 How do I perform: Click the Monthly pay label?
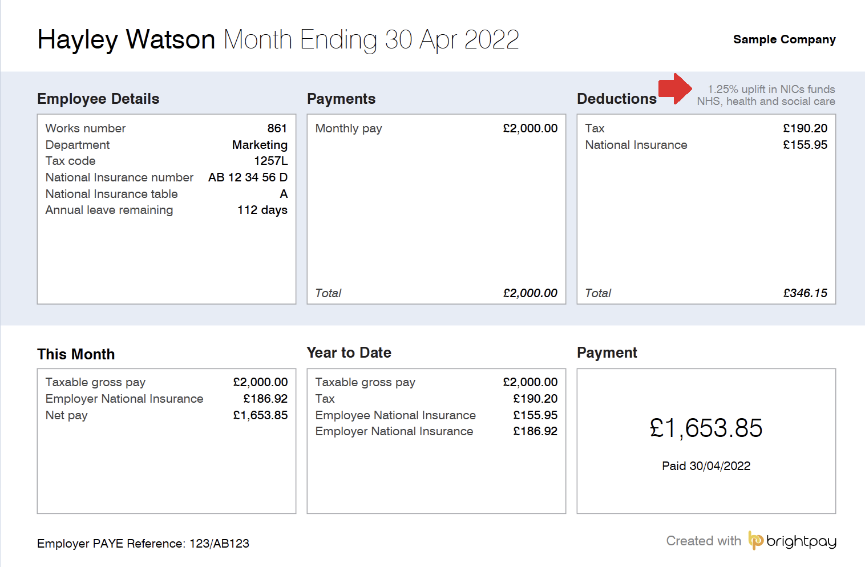(349, 128)
